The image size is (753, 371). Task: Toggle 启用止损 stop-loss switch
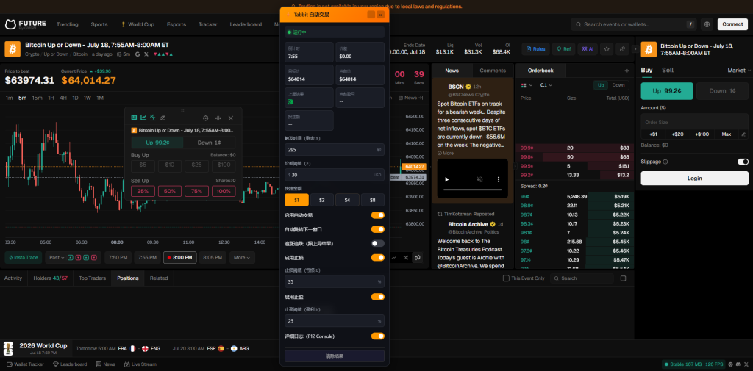(x=377, y=258)
